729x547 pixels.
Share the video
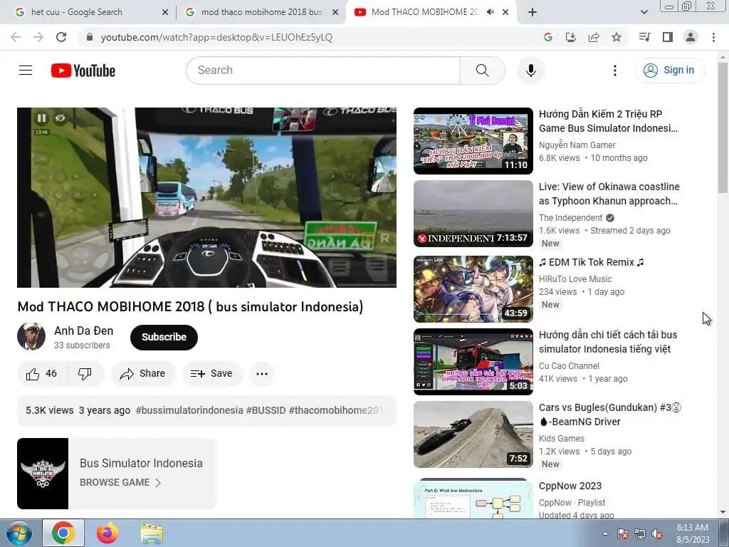click(x=142, y=373)
